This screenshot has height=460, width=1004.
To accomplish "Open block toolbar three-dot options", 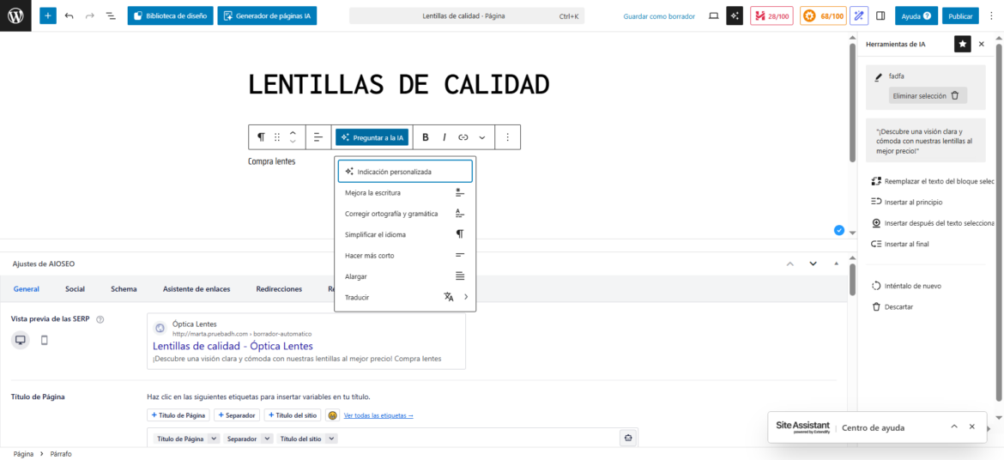I will point(508,137).
